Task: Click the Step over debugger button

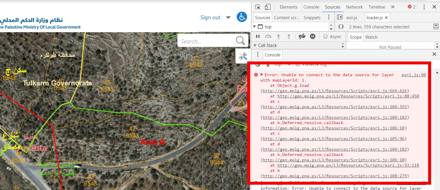Action: (268, 37)
